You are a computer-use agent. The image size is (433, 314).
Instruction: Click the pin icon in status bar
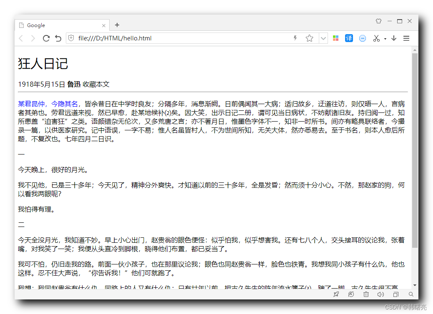(336, 294)
